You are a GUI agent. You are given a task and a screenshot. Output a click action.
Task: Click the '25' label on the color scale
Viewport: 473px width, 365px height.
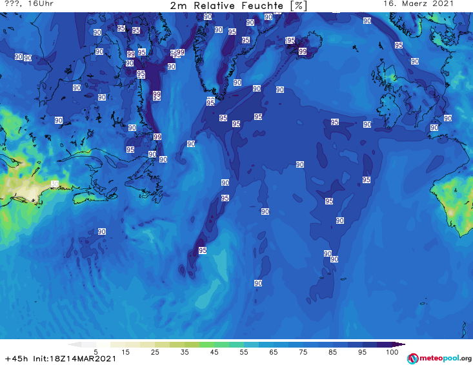click(x=155, y=351)
